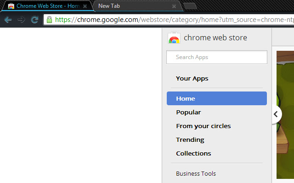Select the Home category
This screenshot has width=294, height=183.
(x=216, y=98)
